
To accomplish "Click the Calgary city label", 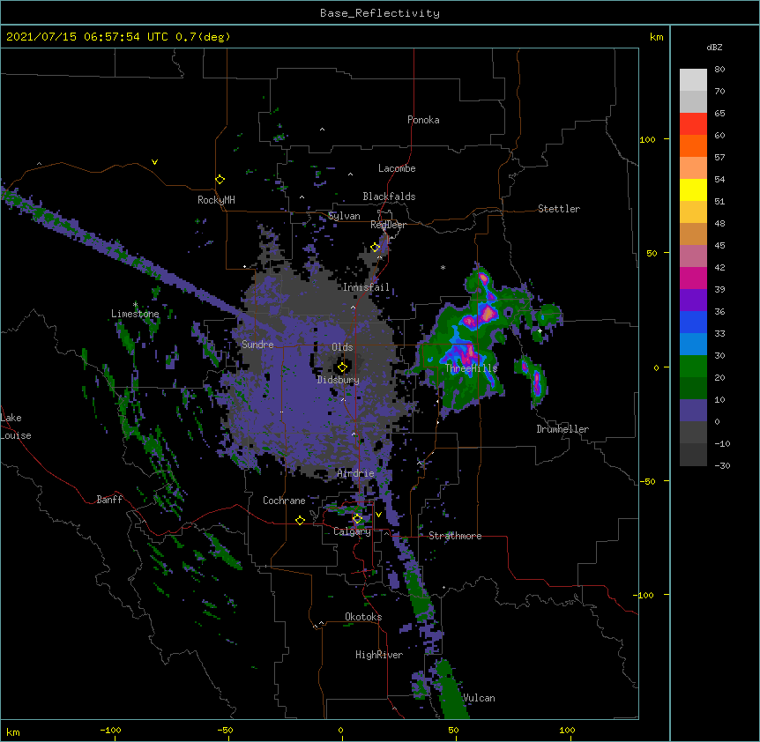I will coord(352,531).
